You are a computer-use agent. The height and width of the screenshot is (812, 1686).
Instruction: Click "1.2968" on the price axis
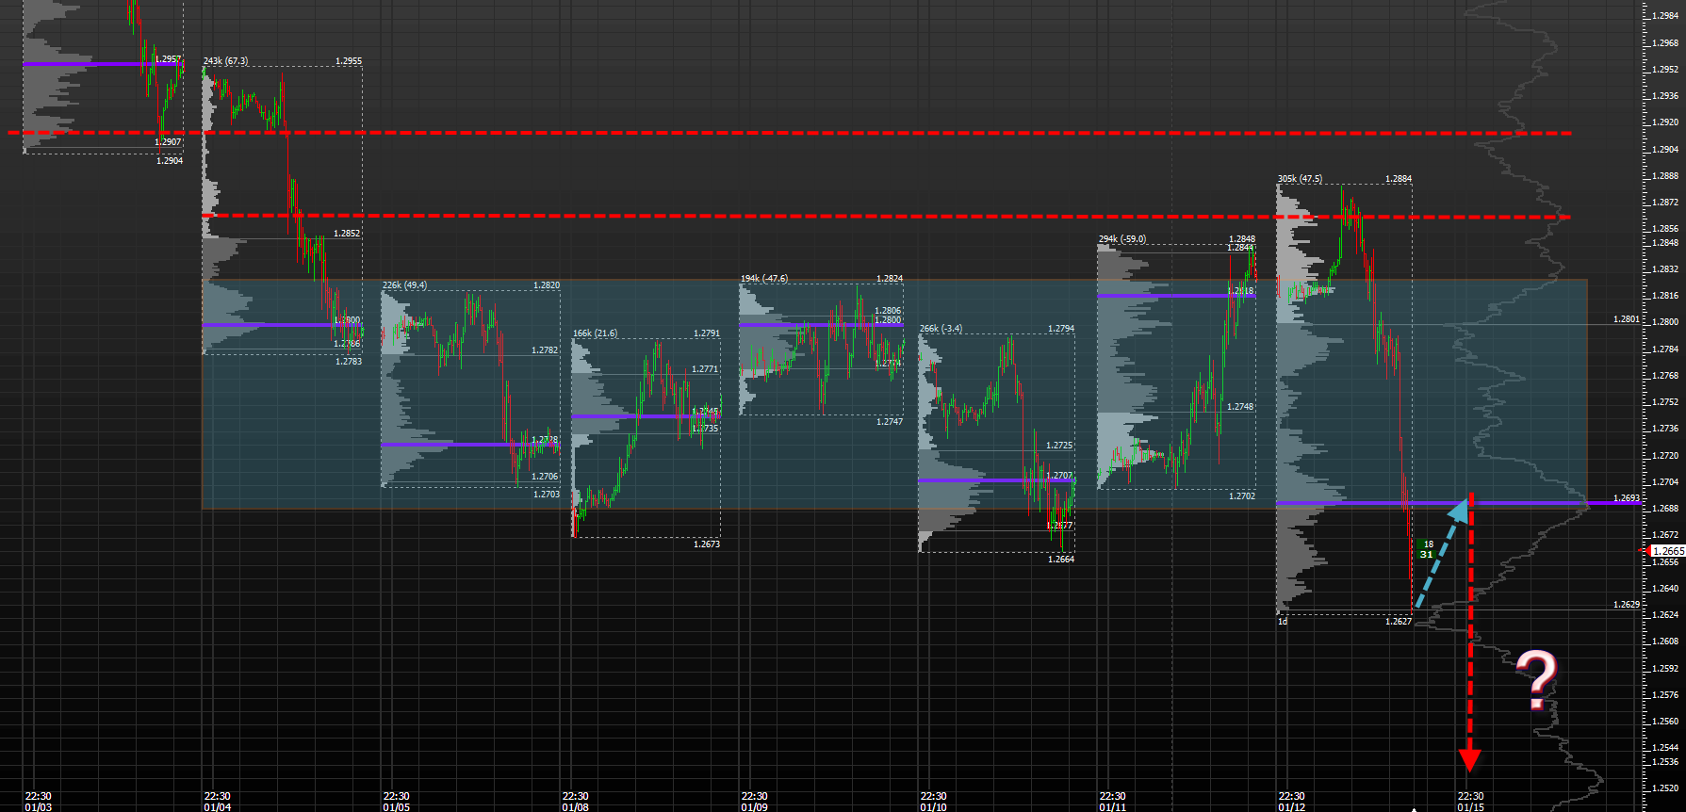point(1665,42)
